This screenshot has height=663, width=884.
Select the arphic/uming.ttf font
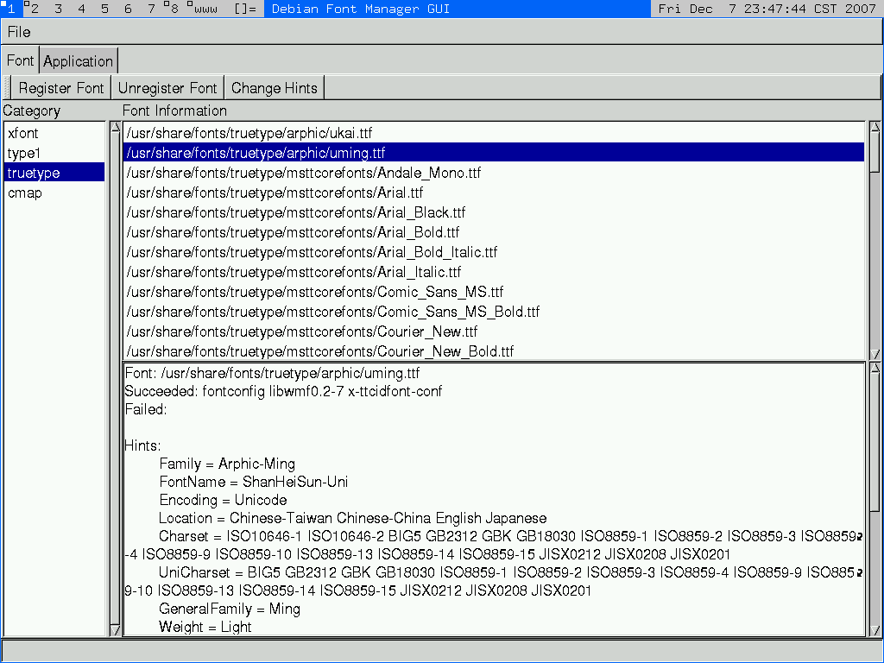click(494, 153)
